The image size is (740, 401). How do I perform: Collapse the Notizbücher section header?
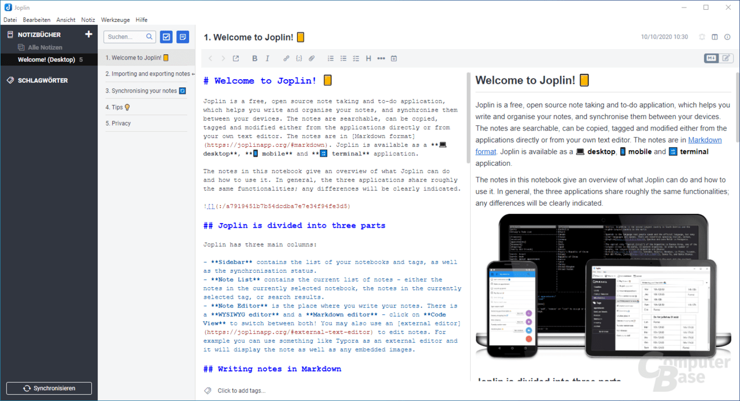[39, 35]
